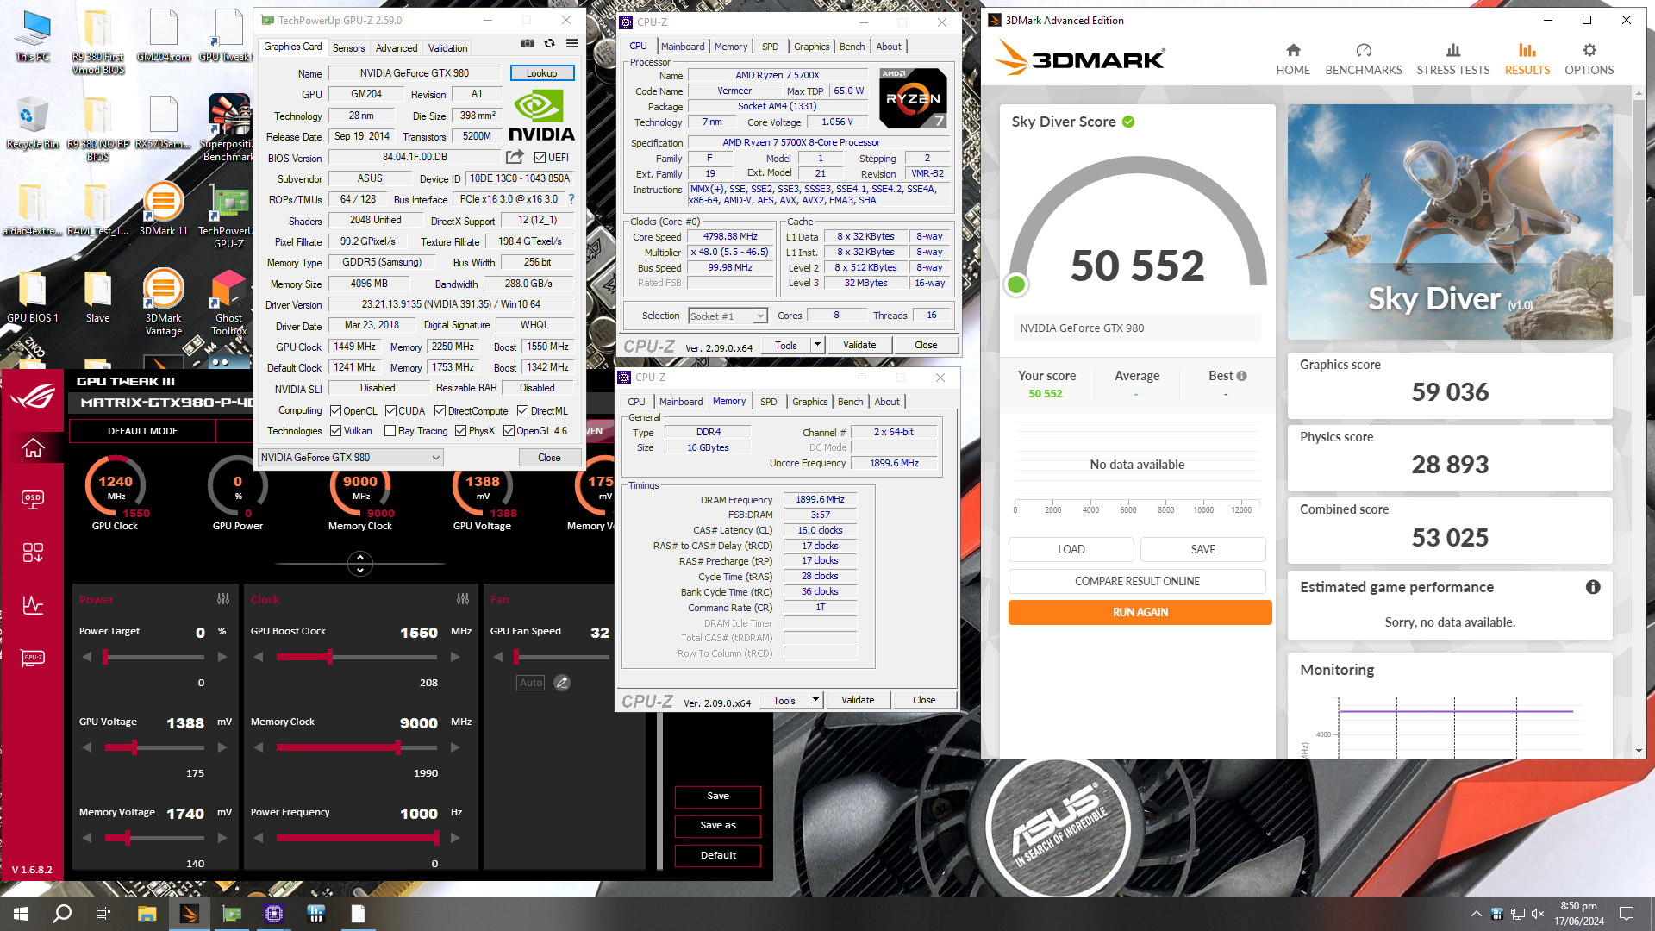1655x931 pixels.
Task: Click the GPU-Z refresh icon
Action: (549, 43)
